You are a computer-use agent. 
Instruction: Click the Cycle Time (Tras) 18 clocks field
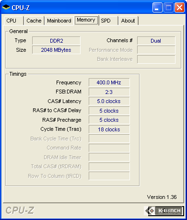click(109, 129)
